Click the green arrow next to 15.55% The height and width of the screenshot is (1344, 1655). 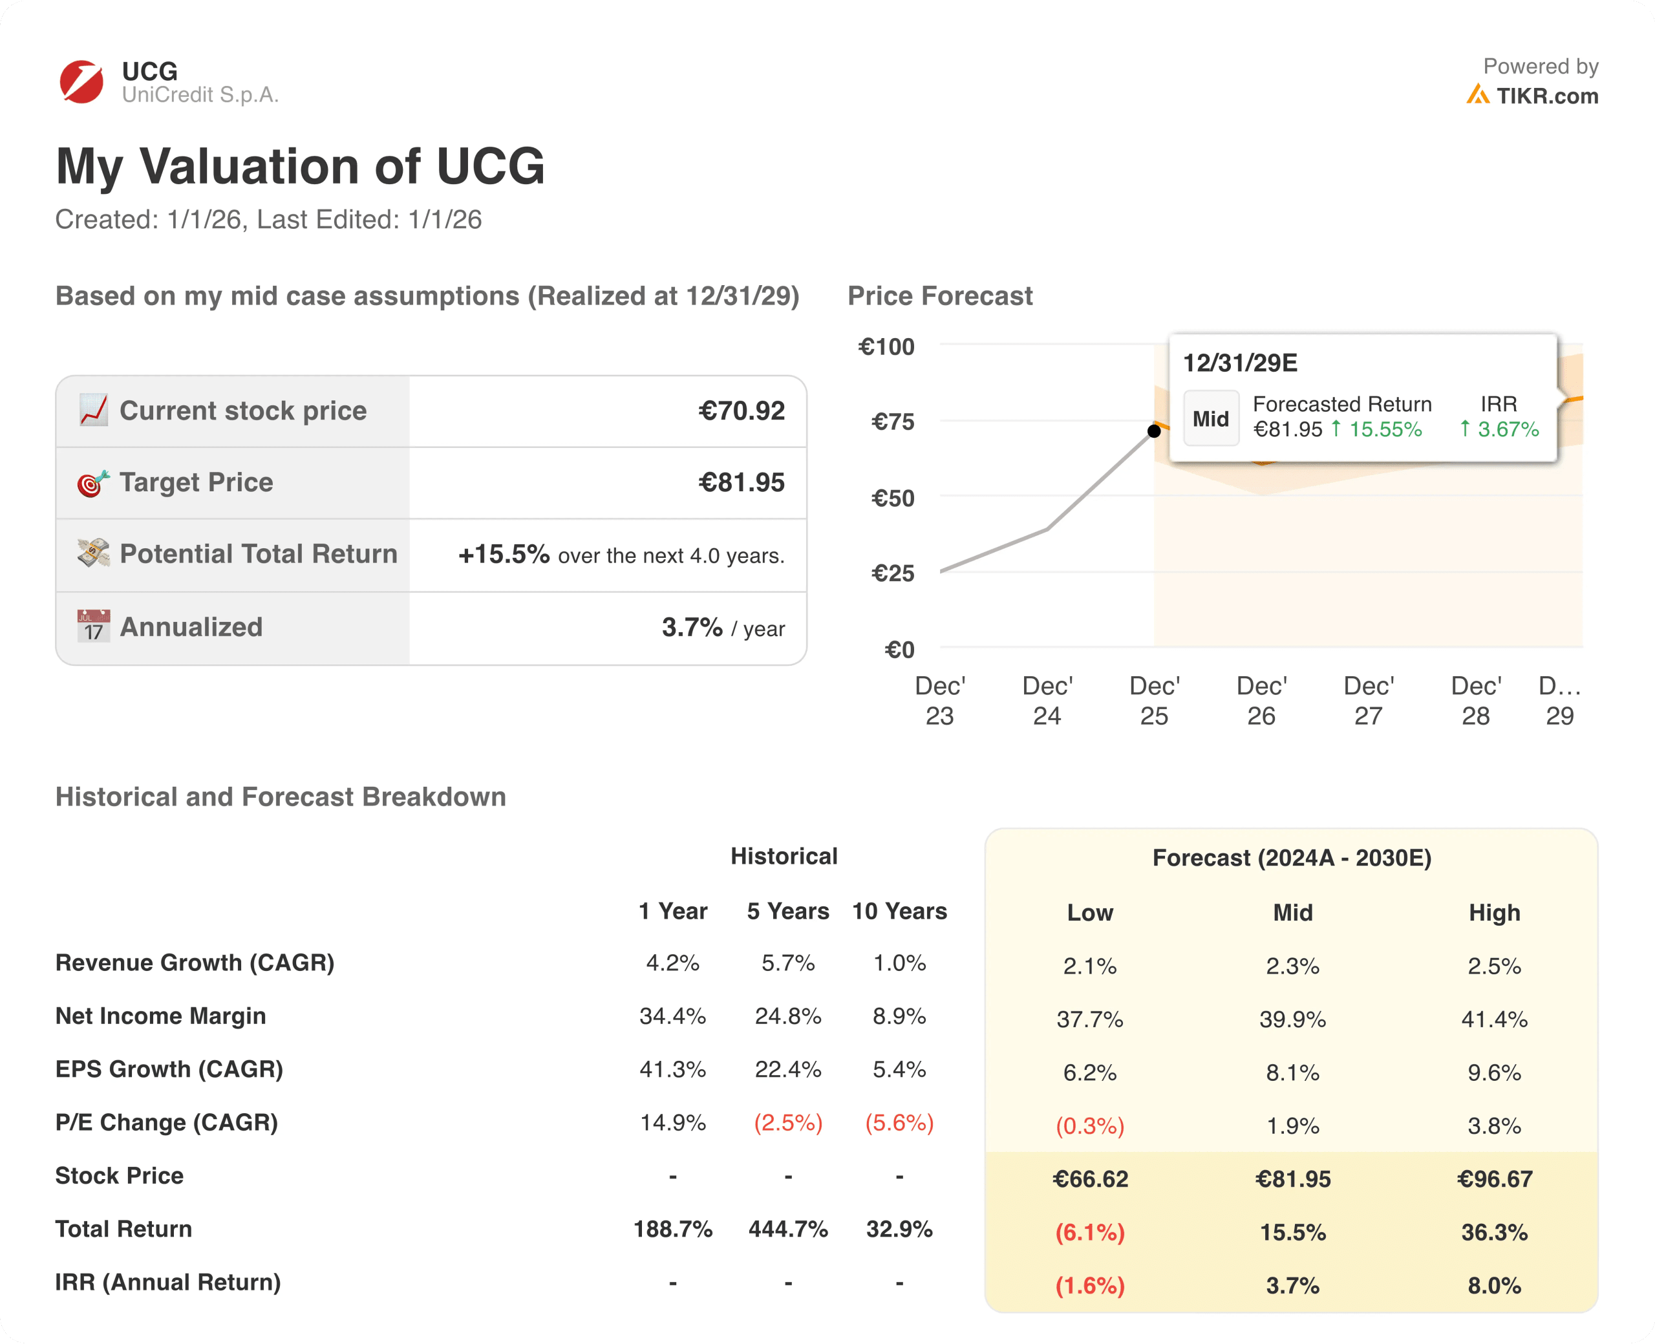pos(1335,429)
